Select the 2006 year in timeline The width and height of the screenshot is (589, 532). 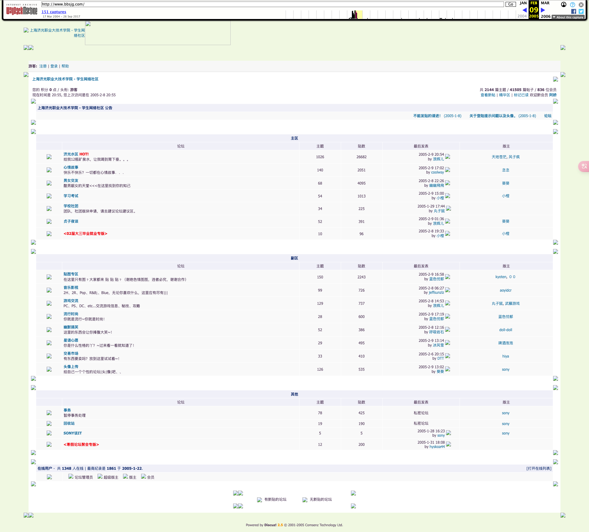(545, 16)
